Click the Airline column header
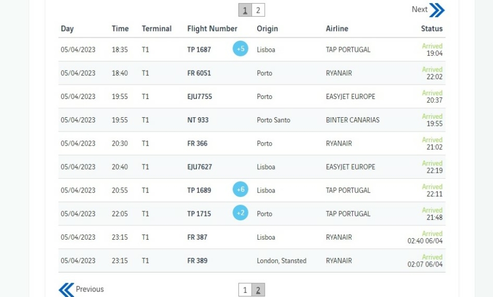The width and height of the screenshot is (493, 297). pyautogui.click(x=337, y=28)
